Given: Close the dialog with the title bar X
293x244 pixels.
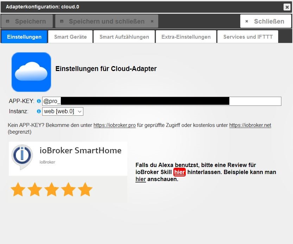Looking at the screenshot, I should tap(287, 7).
